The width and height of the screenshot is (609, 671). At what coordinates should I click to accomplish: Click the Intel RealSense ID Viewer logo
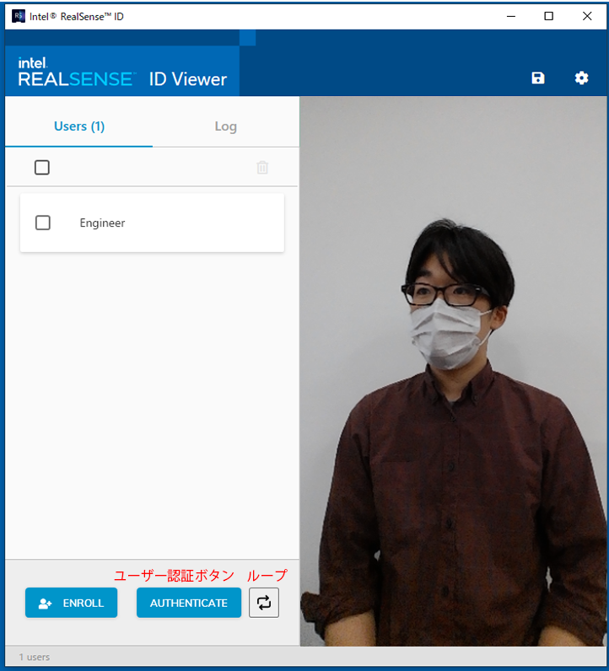[122, 72]
